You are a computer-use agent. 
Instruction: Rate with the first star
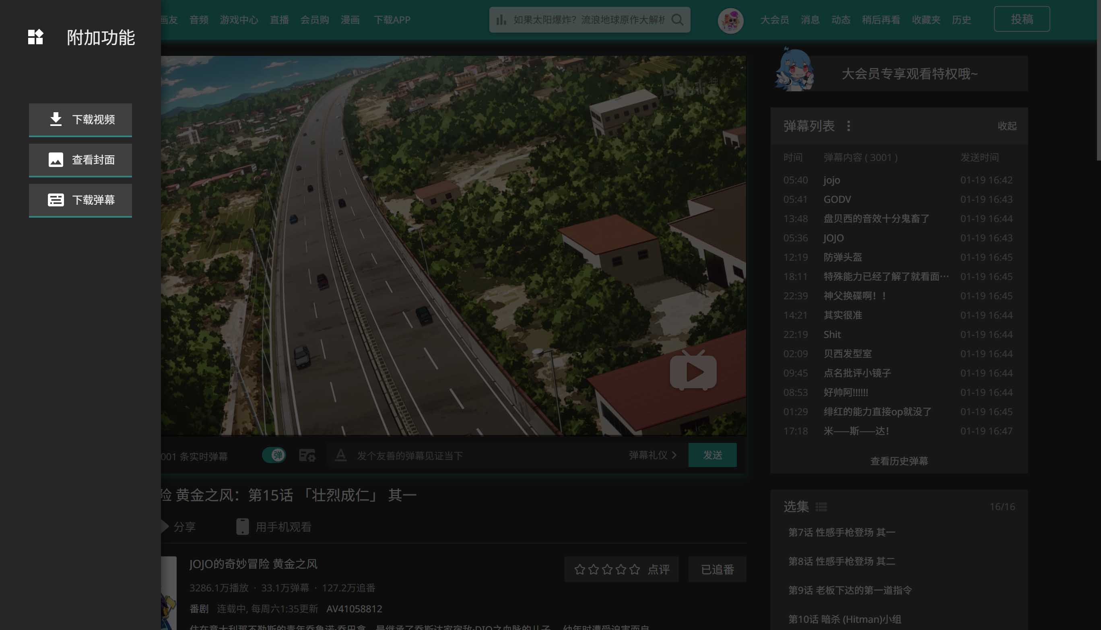(x=579, y=569)
